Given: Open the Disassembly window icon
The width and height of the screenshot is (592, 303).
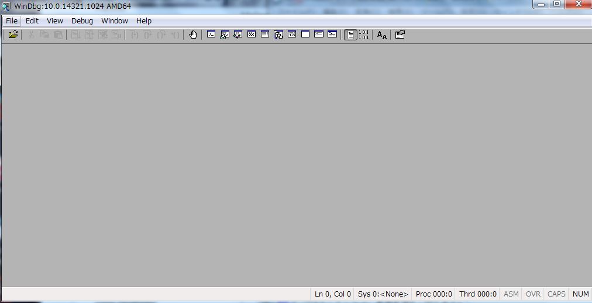Looking at the screenshot, I should tap(292, 35).
